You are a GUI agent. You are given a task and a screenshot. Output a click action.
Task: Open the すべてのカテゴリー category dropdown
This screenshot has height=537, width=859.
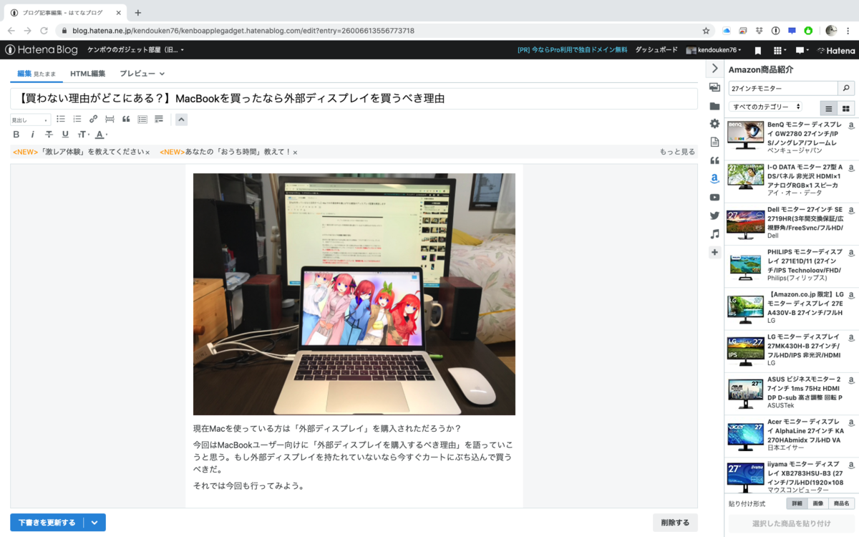tap(765, 107)
